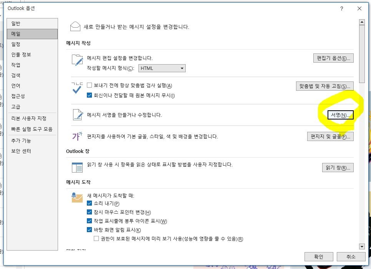This screenshot has width=371, height=269.
Task: Open the 서명 signatures button
Action: click(x=341, y=115)
